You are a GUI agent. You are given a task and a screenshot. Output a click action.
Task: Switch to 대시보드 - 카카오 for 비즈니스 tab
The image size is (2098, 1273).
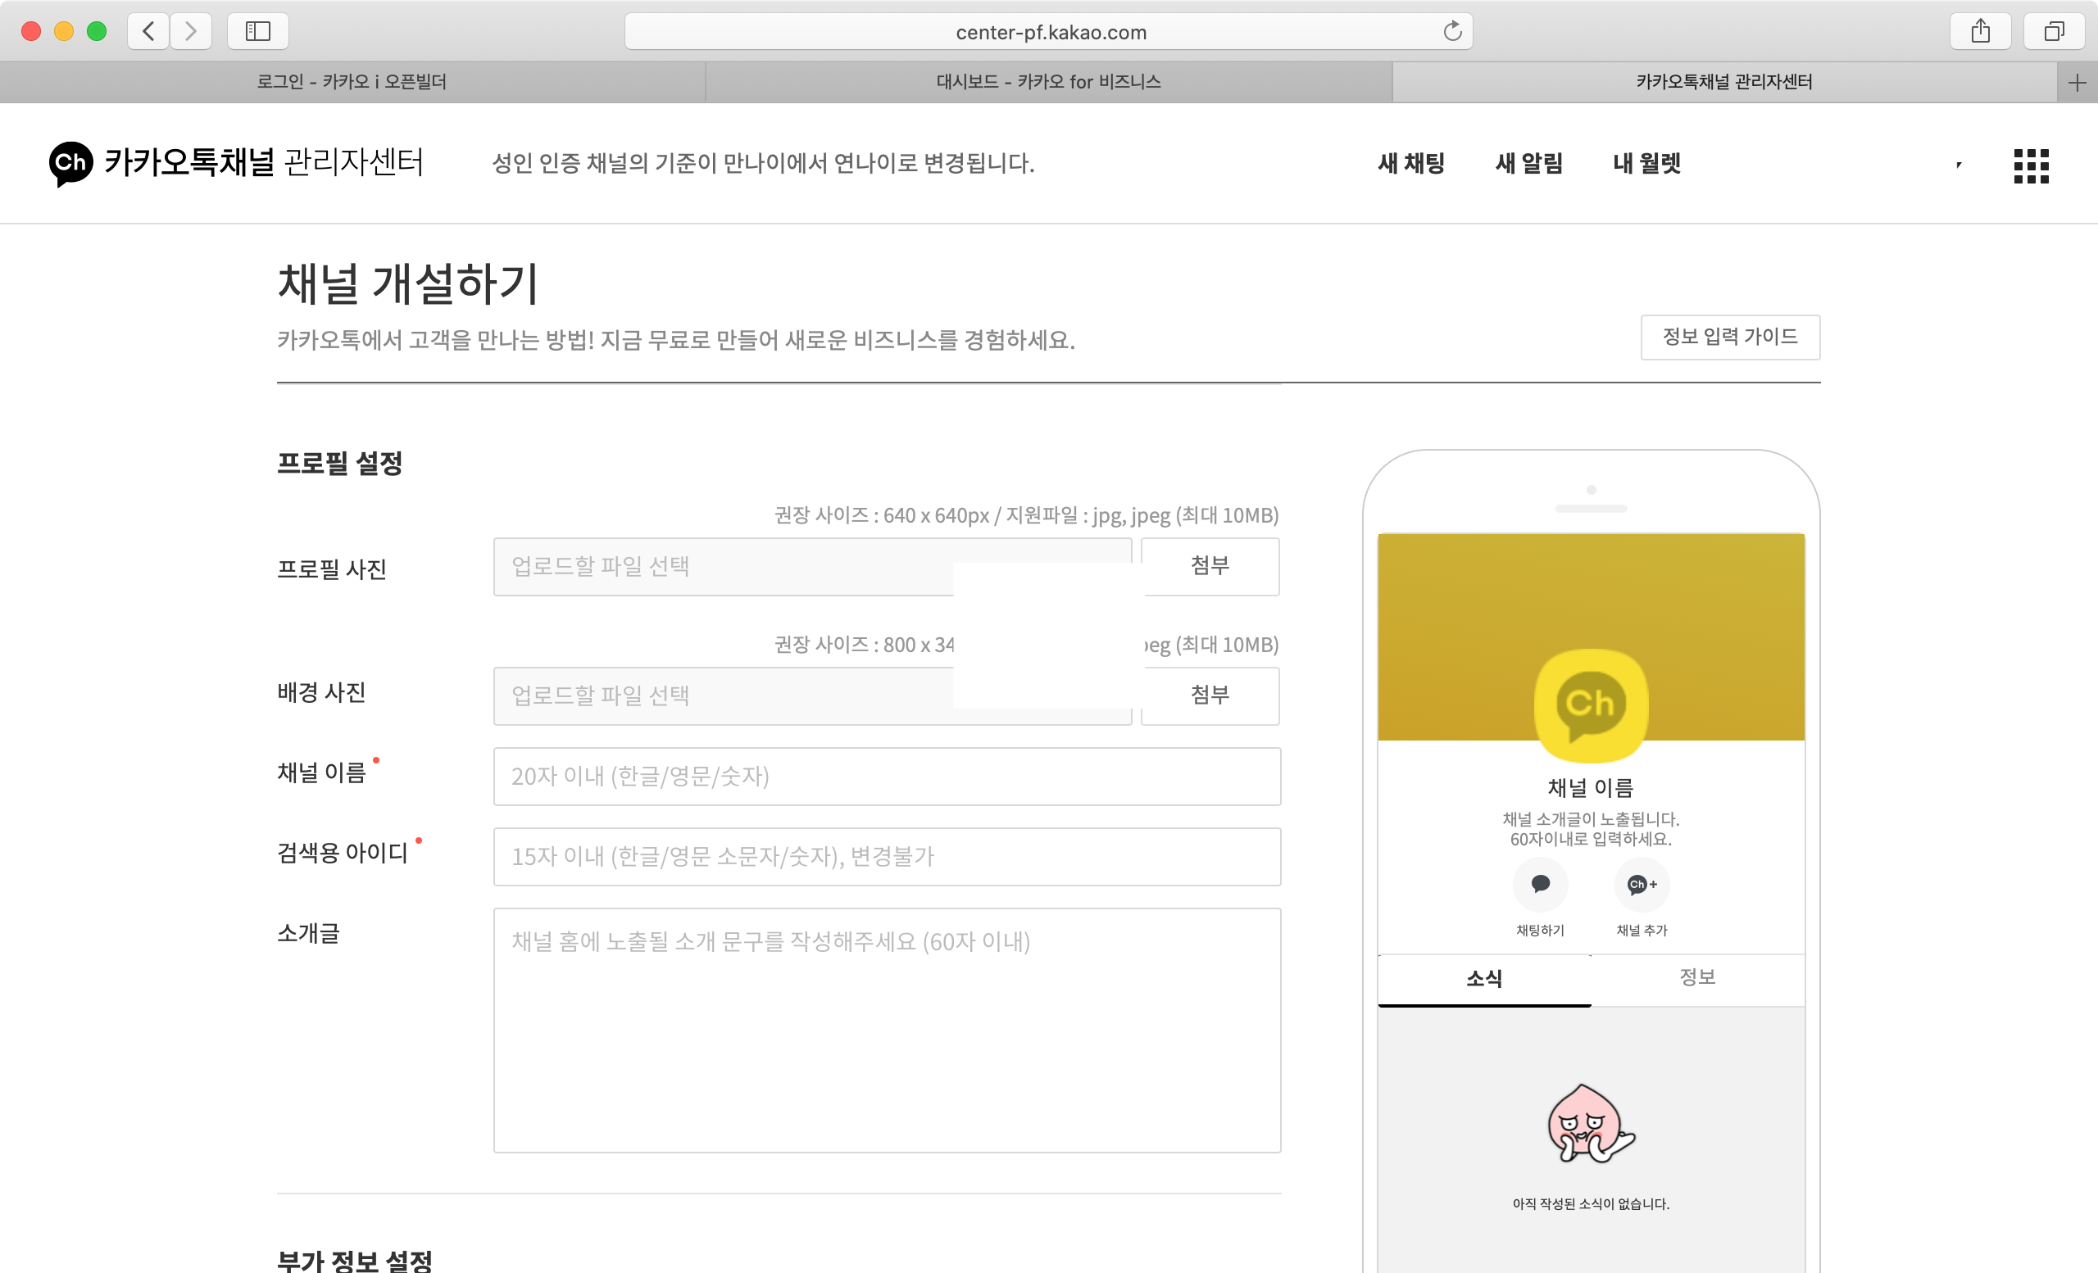(x=1048, y=83)
